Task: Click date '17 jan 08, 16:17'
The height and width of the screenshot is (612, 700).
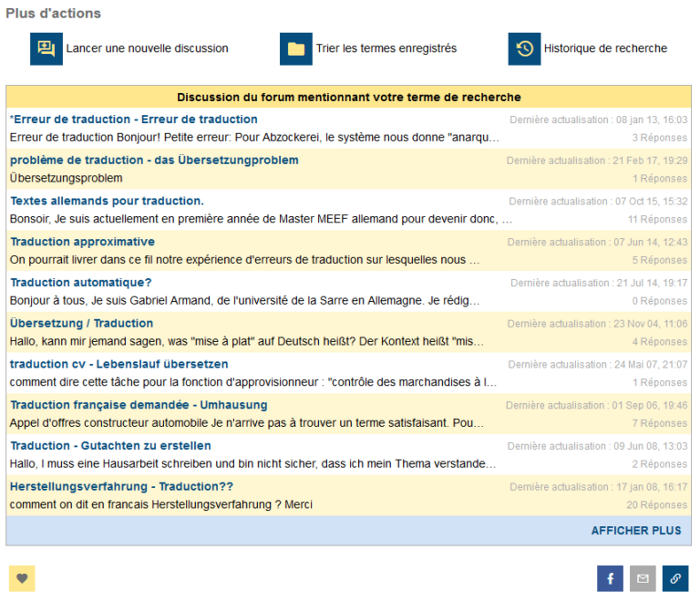Action: coord(653,487)
